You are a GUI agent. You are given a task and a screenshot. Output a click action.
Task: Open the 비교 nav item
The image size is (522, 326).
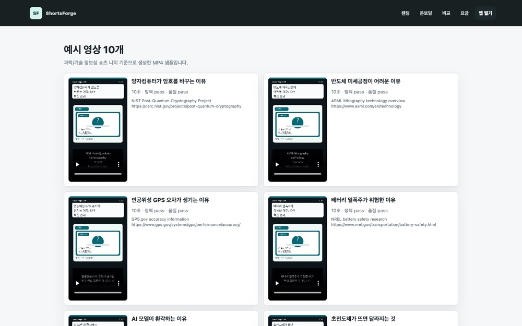(x=446, y=14)
